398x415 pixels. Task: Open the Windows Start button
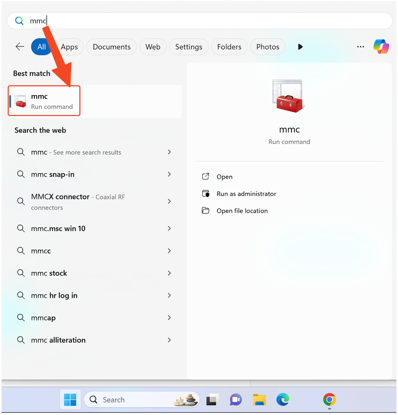[70, 400]
